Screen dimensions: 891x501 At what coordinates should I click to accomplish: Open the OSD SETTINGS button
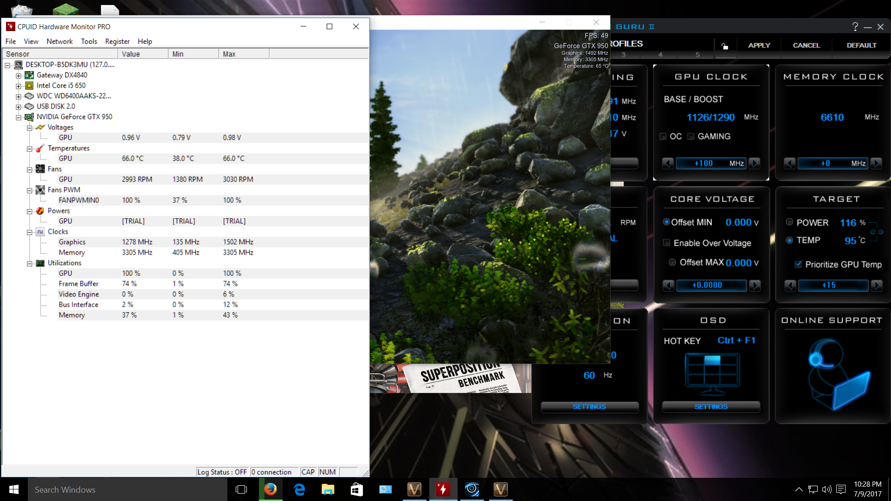[x=711, y=407]
